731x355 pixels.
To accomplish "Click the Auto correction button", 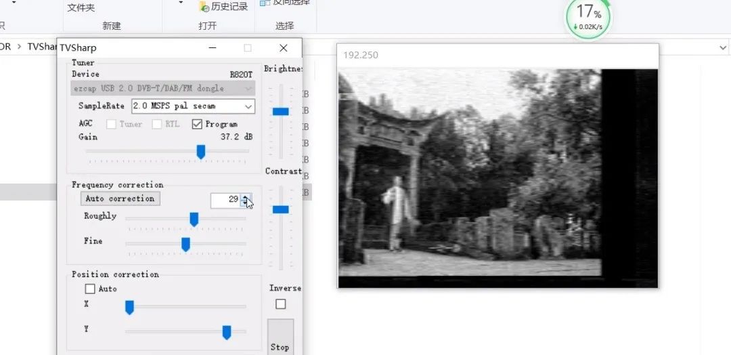I will tap(120, 199).
